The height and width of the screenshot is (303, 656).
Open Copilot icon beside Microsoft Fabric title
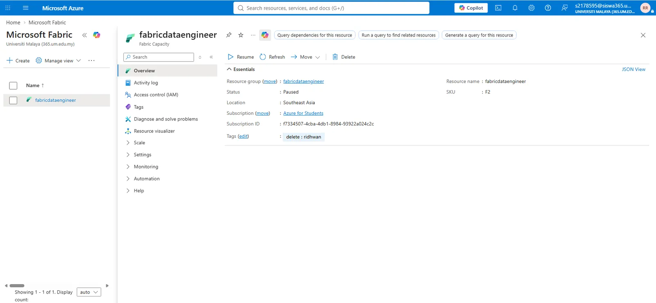click(97, 35)
